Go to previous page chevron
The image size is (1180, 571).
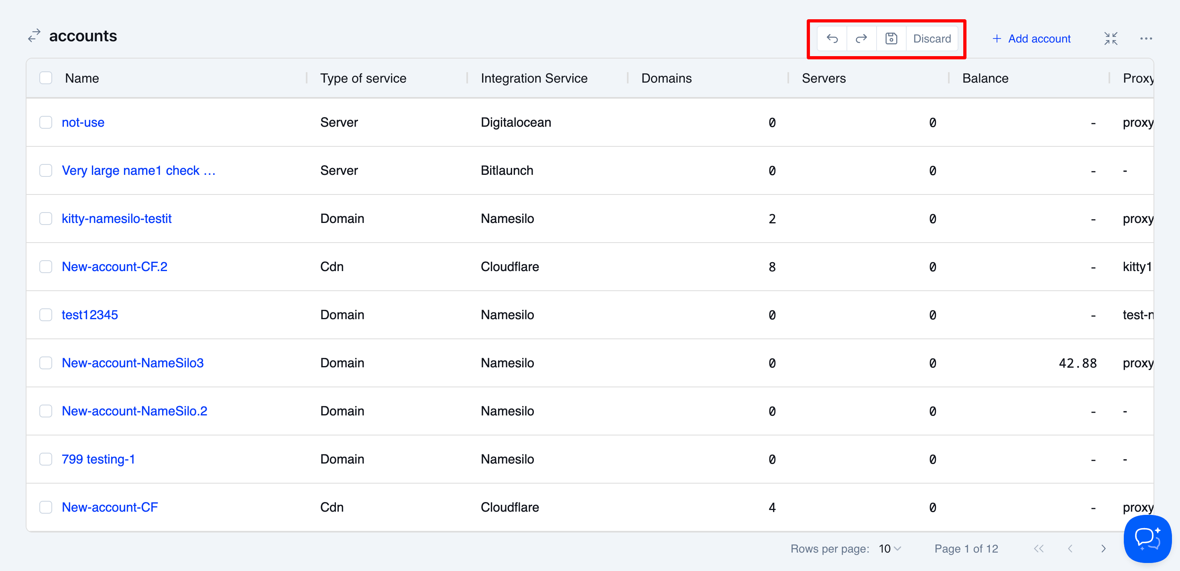(1070, 549)
